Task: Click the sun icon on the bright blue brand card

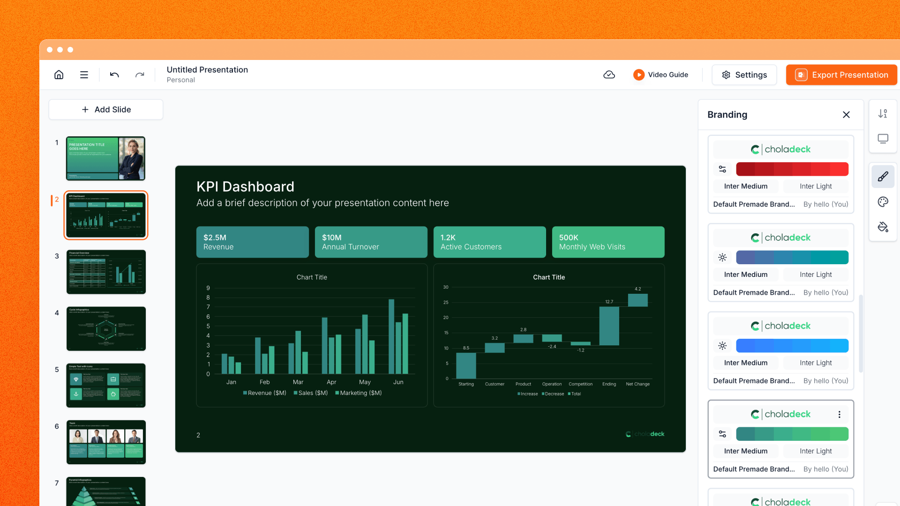Action: pyautogui.click(x=722, y=346)
